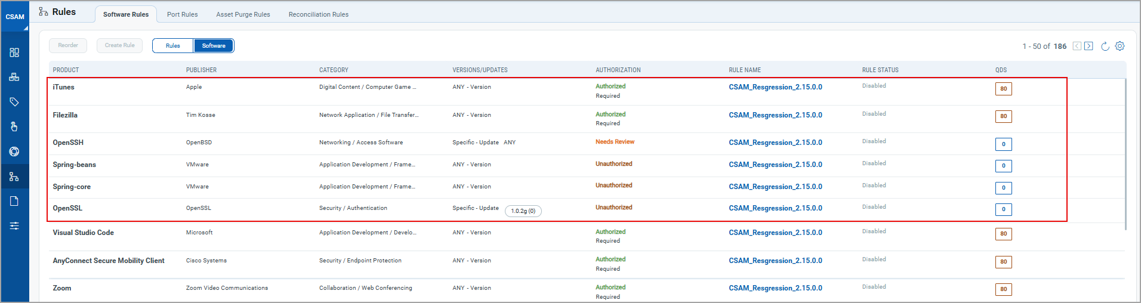
Task: Switch view to the Rules toggle
Action: [173, 46]
